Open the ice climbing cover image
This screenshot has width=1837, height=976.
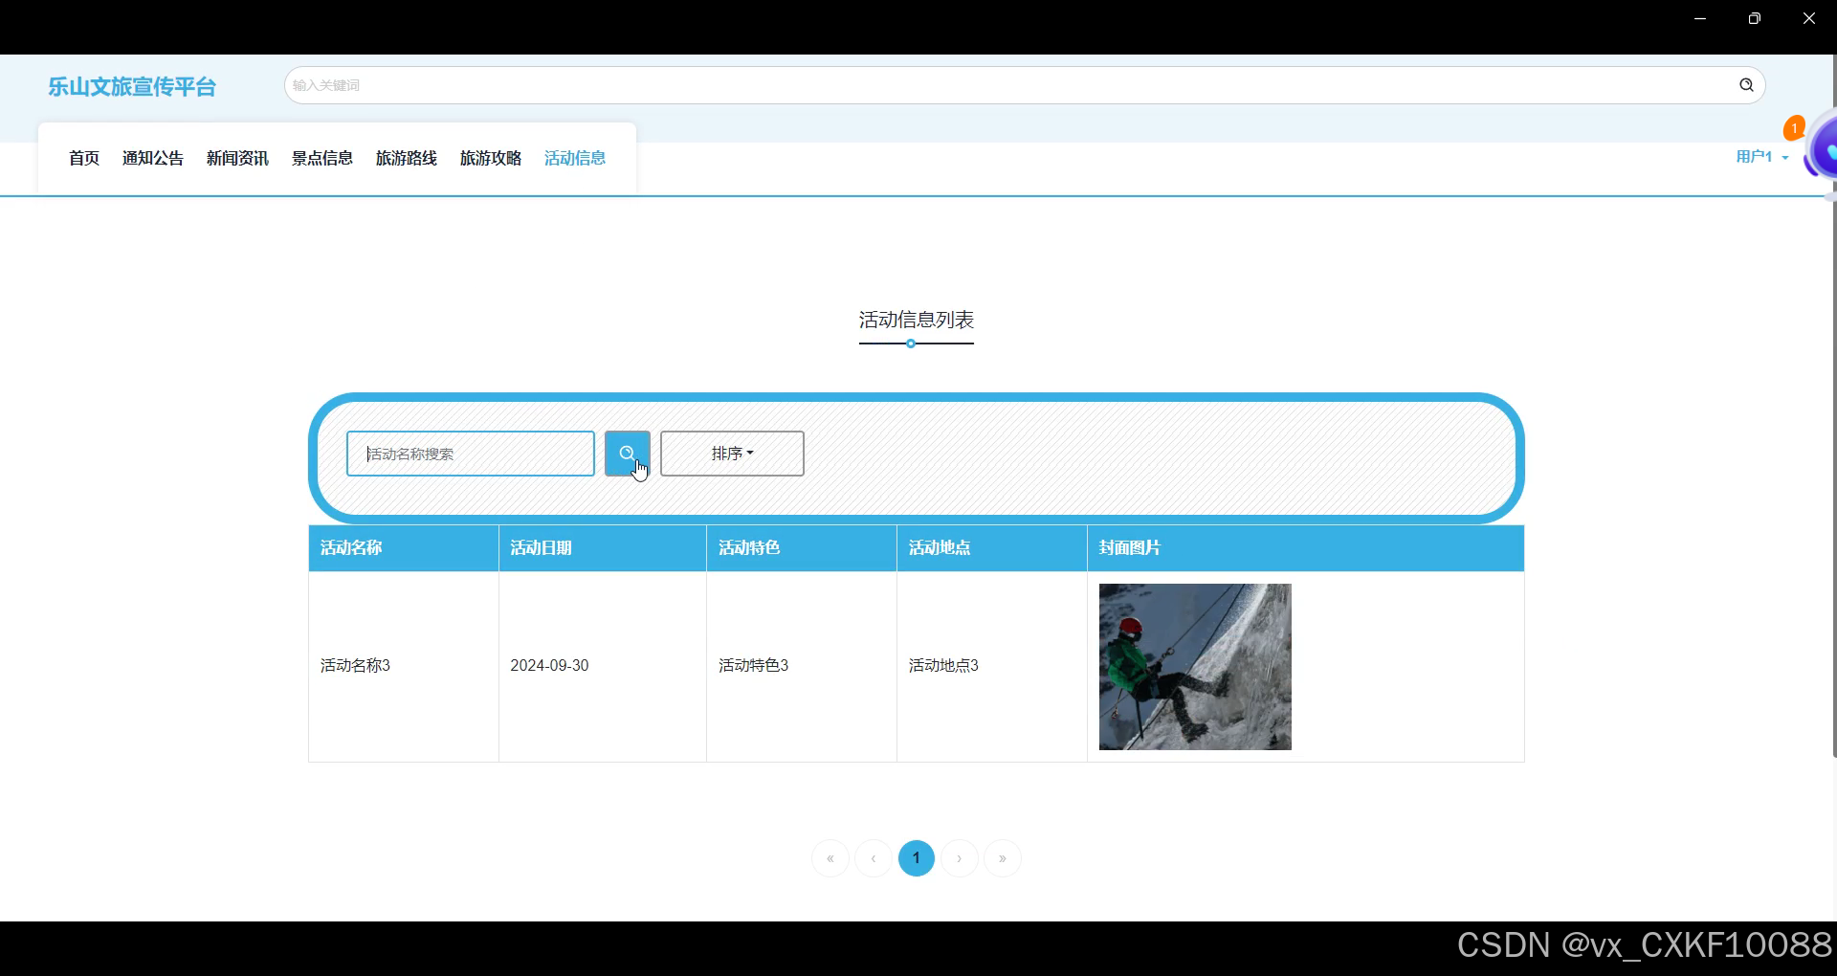[1195, 667]
